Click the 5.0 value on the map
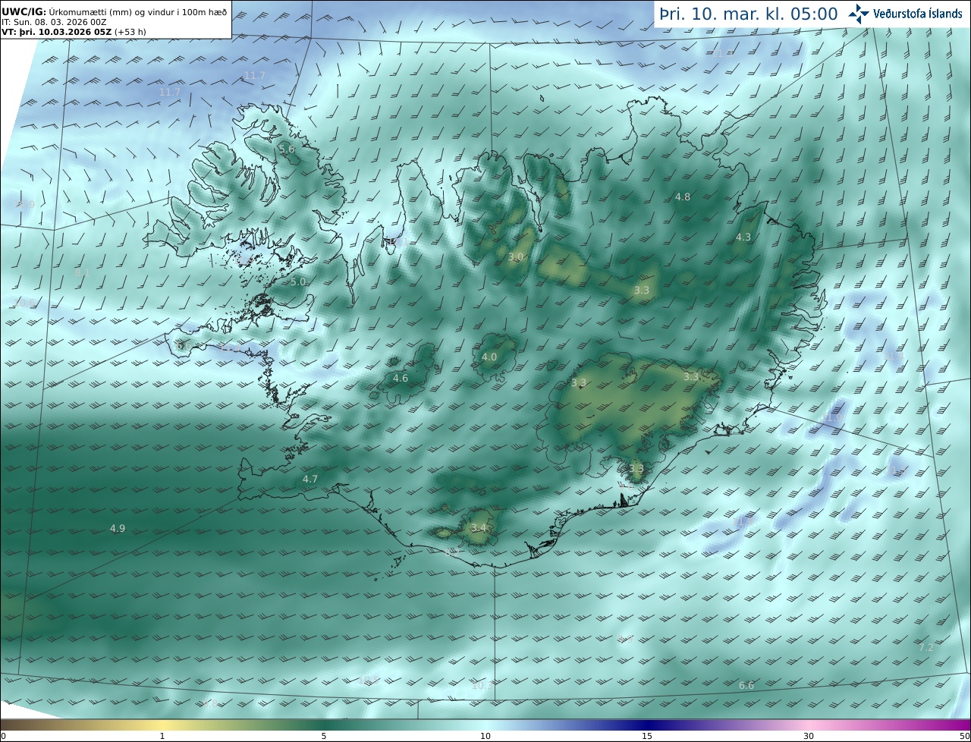Screen dimensions: 971x742 point(298,282)
